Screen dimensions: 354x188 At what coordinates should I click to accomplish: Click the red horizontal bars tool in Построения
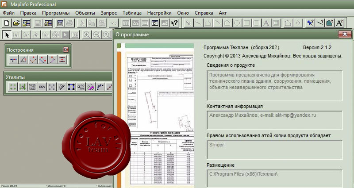tap(62, 60)
